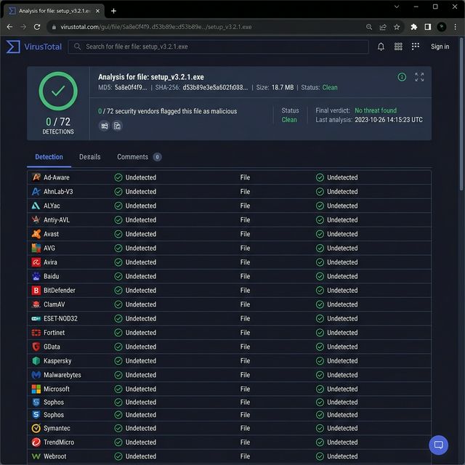Click the GData vendor name
The image size is (465, 465).
pos(52,347)
